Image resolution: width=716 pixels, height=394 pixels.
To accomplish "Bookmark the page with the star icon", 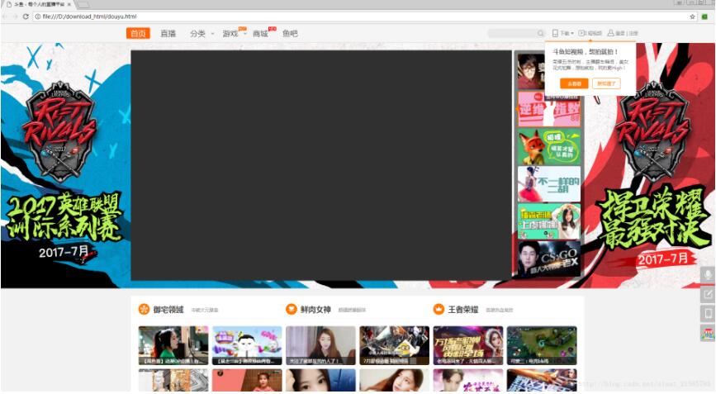I will [692, 17].
